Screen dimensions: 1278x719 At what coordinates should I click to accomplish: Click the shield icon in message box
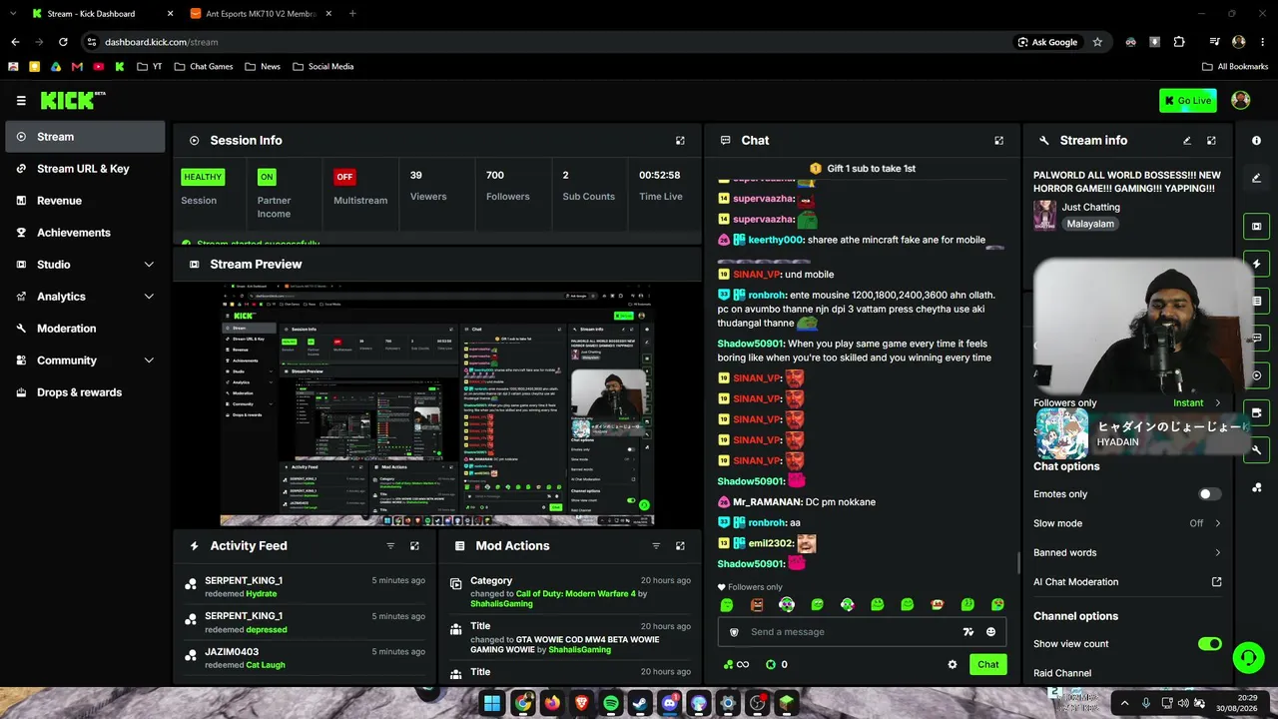click(x=734, y=632)
